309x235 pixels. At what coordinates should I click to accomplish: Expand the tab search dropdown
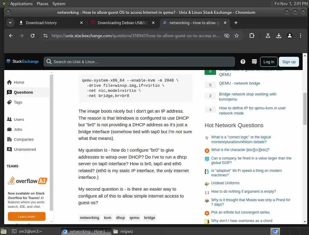[x=10, y=23]
